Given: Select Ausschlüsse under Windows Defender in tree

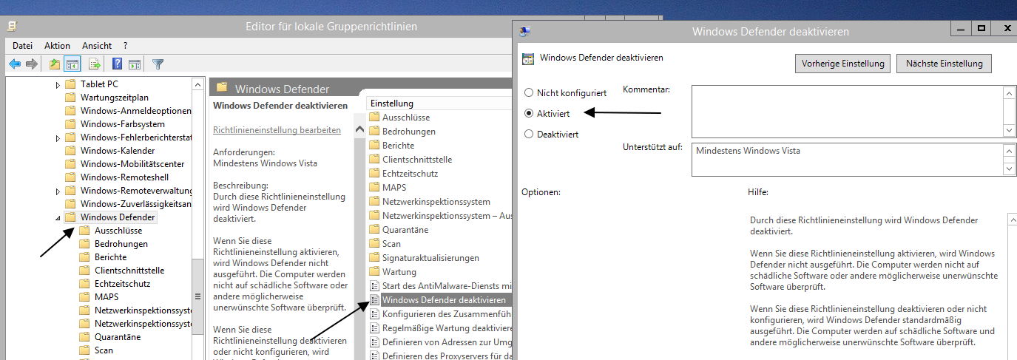Looking at the screenshot, I should pyautogui.click(x=118, y=231).
